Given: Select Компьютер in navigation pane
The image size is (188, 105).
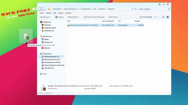Looking at the screenshot, I should [47, 54].
